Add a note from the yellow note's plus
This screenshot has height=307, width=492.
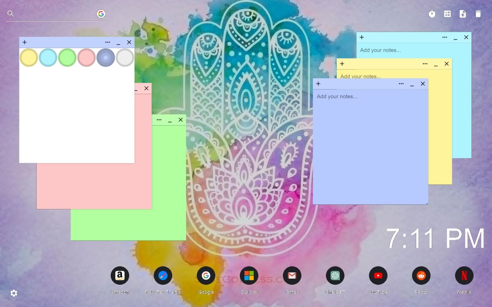342,64
